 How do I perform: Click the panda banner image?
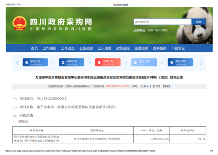point(195,26)
